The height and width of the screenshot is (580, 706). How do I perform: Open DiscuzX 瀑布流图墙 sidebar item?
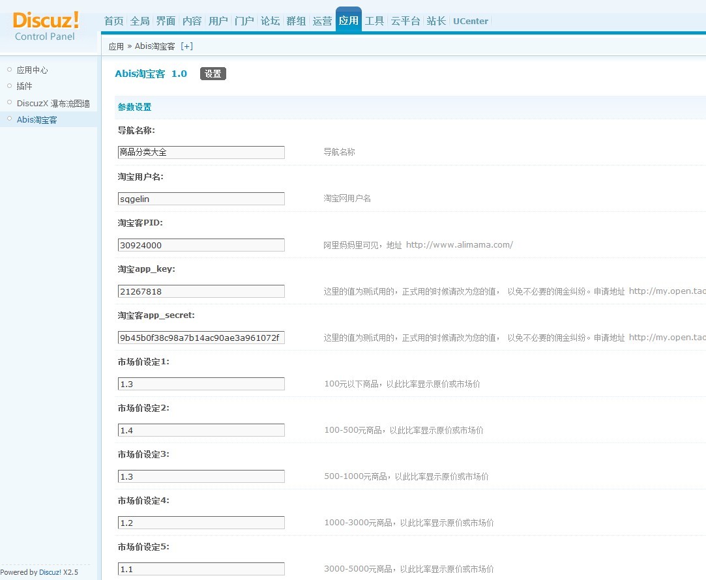tap(53, 104)
